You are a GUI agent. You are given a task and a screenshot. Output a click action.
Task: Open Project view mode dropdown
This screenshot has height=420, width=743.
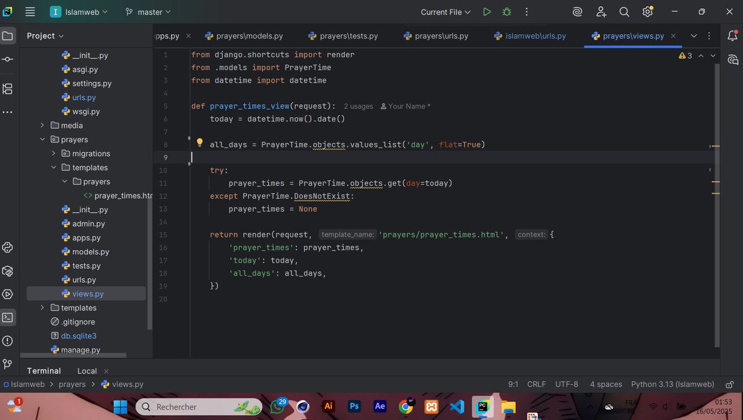click(45, 36)
